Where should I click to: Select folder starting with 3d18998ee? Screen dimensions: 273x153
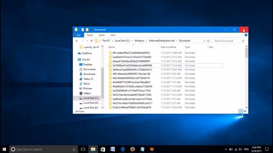click(x=132, y=65)
